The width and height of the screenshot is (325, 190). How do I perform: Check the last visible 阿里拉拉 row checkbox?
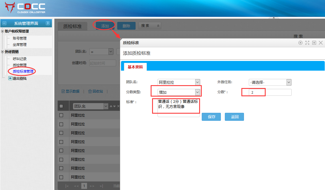pos(61,177)
